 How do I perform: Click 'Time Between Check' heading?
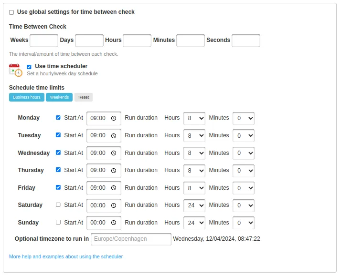(x=38, y=27)
